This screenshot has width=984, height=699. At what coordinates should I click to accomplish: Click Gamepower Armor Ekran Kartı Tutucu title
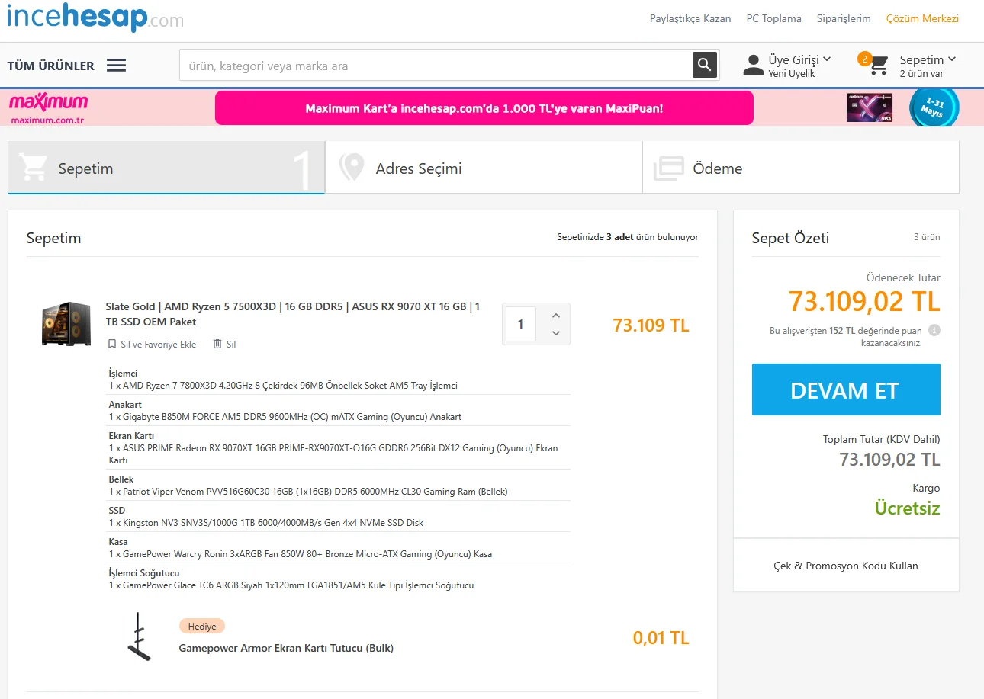pos(286,648)
